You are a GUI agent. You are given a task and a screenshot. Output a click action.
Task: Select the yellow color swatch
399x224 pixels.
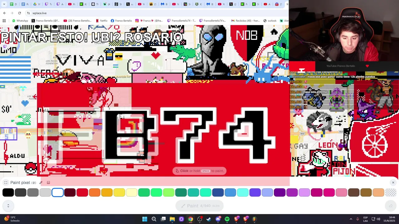coord(119,193)
